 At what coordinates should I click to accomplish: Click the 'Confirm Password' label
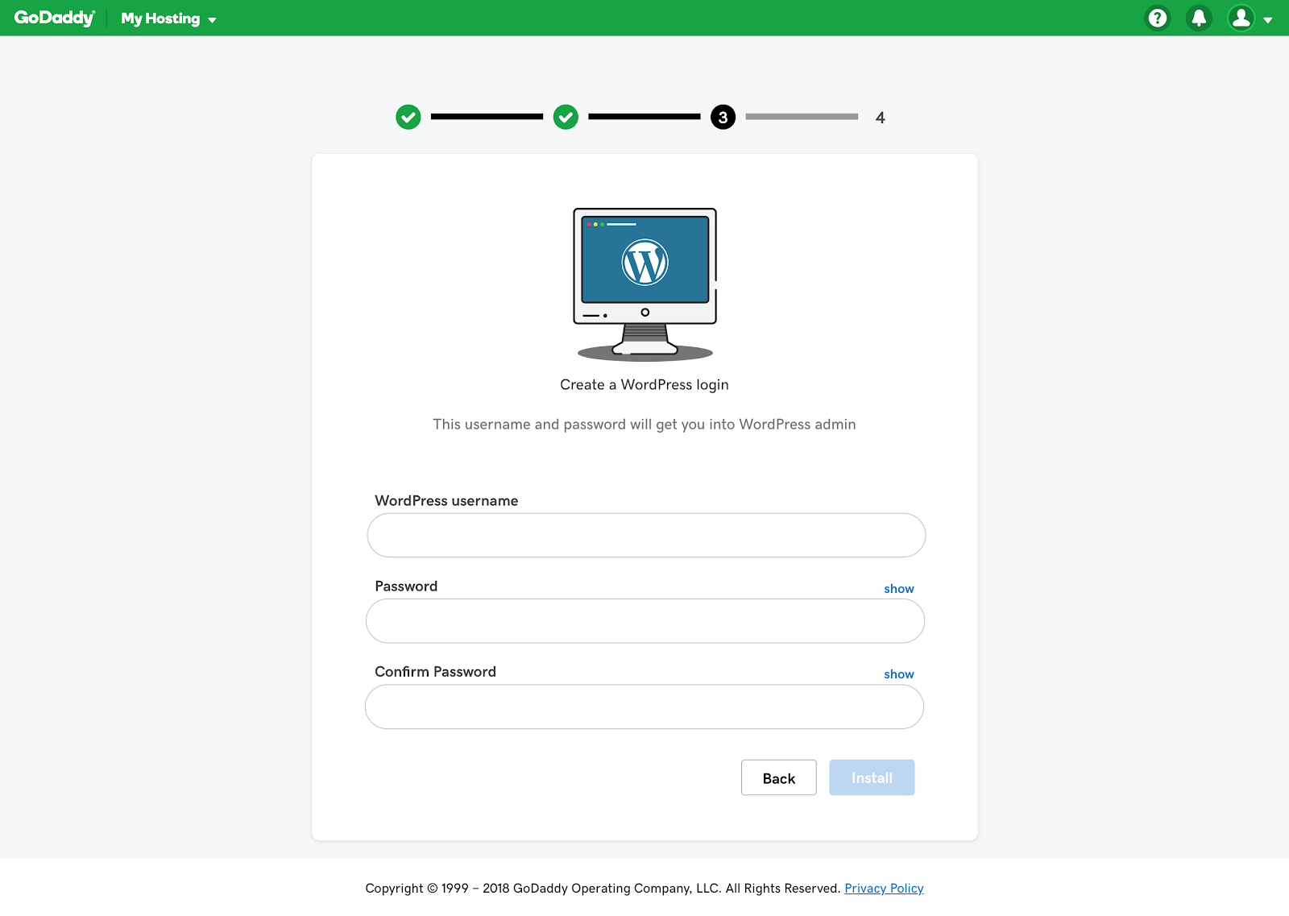click(435, 671)
